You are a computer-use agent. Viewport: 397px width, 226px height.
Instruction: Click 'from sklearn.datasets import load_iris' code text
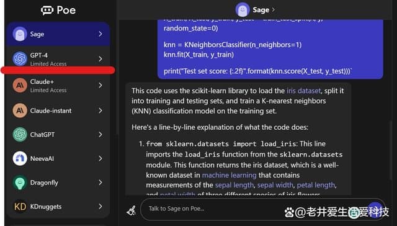(221, 144)
